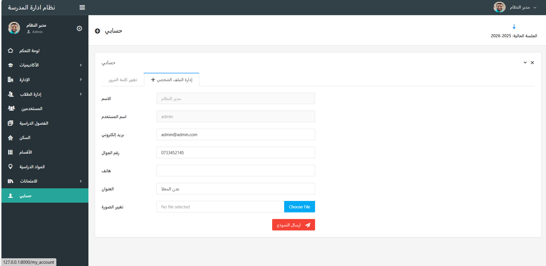Click the student management icon
The height and width of the screenshot is (266, 546).
11,94
